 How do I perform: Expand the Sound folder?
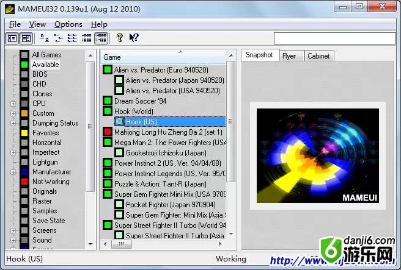[x=13, y=240]
